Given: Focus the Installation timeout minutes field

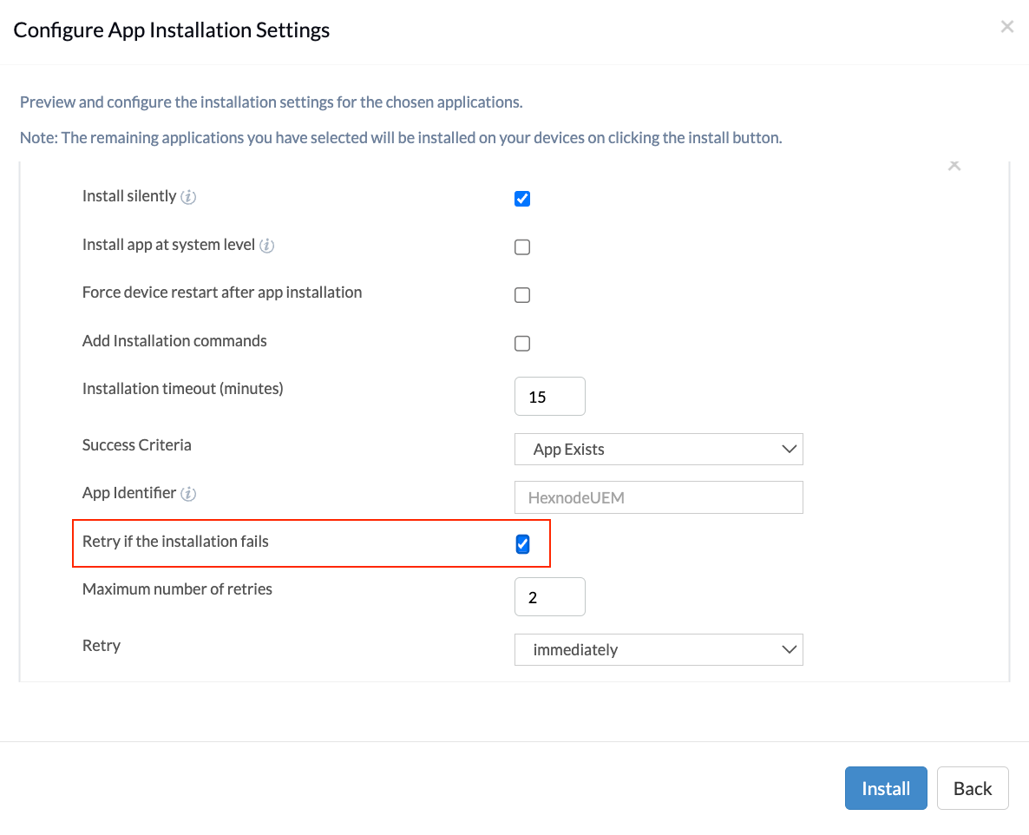Looking at the screenshot, I should (x=550, y=397).
